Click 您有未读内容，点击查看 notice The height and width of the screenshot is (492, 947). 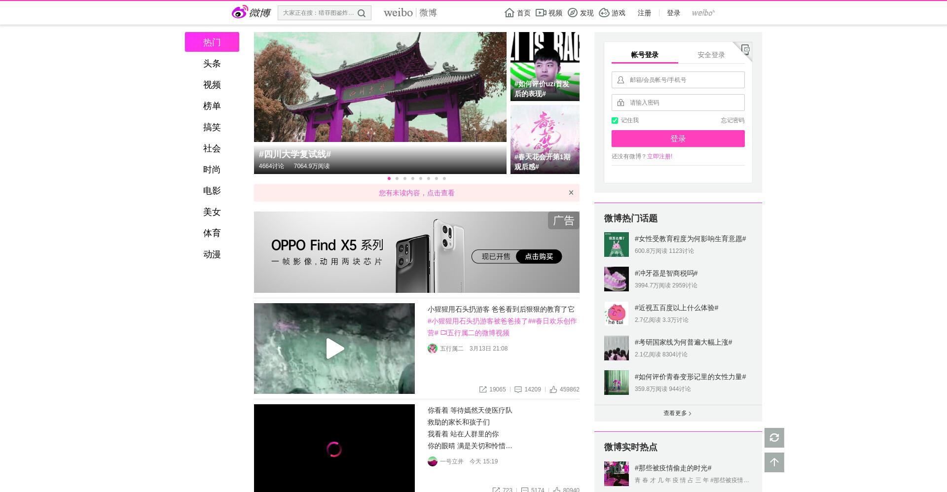(x=417, y=193)
